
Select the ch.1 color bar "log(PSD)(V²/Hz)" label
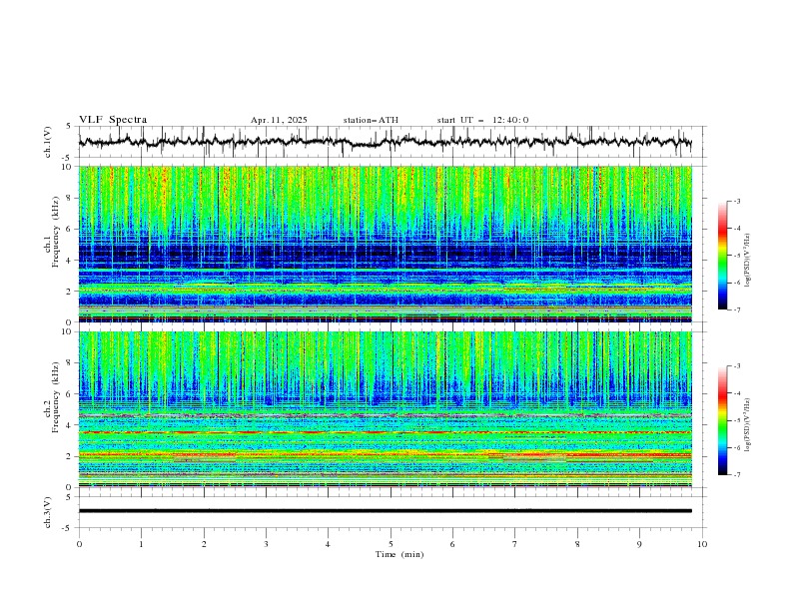748,261
